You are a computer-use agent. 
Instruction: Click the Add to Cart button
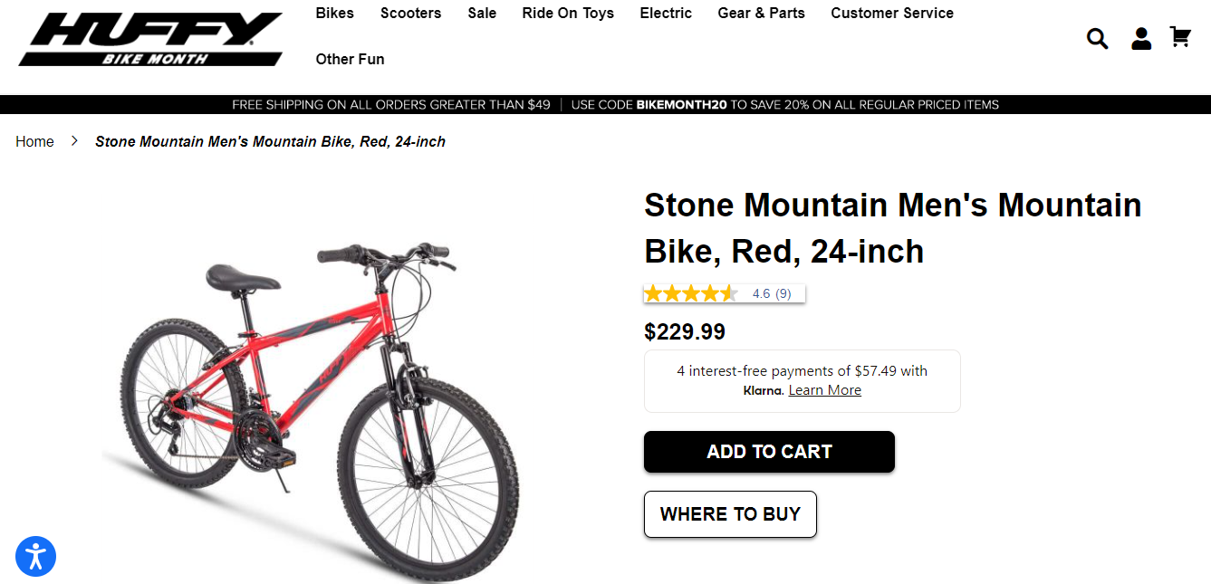(x=769, y=452)
